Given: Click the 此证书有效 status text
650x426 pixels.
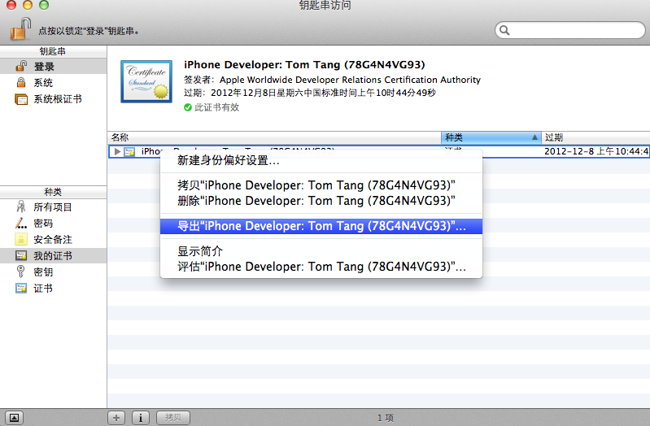Looking at the screenshot, I should 217,107.
